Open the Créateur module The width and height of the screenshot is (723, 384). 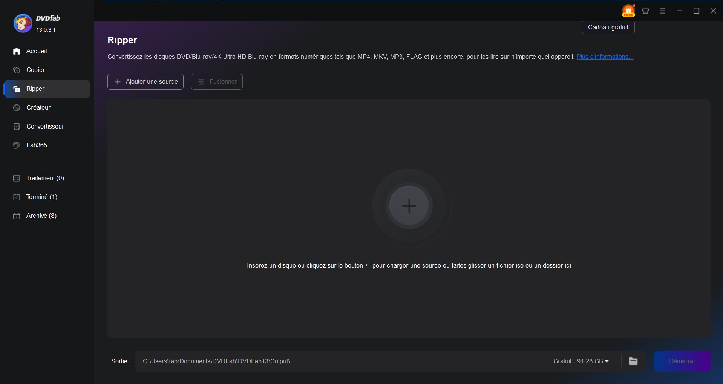pos(47,108)
